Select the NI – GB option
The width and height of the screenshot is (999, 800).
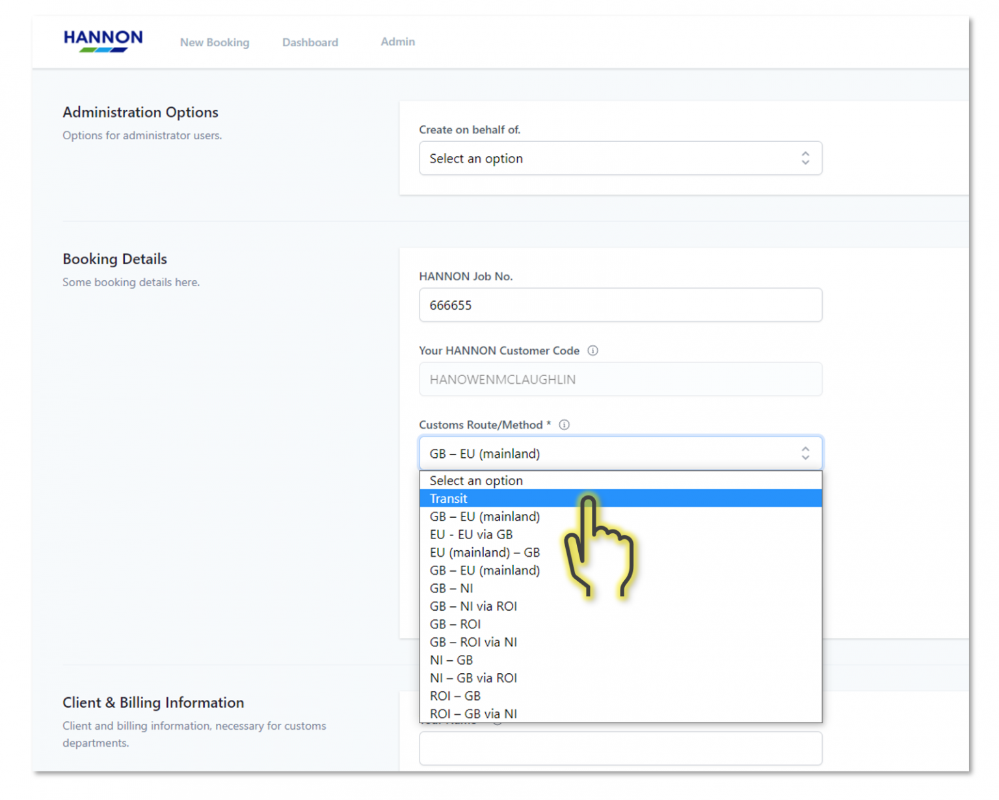click(451, 660)
